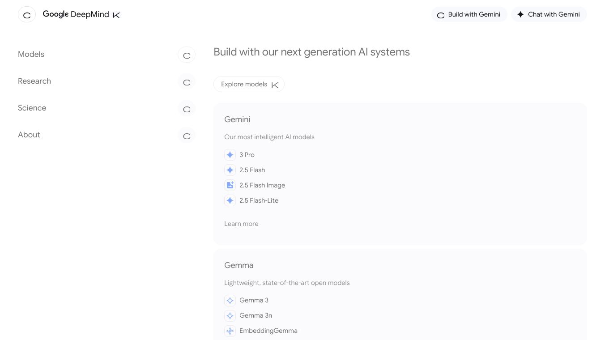This screenshot has height=340, width=605.
Task: Open the Research navigation item
Action: point(34,81)
